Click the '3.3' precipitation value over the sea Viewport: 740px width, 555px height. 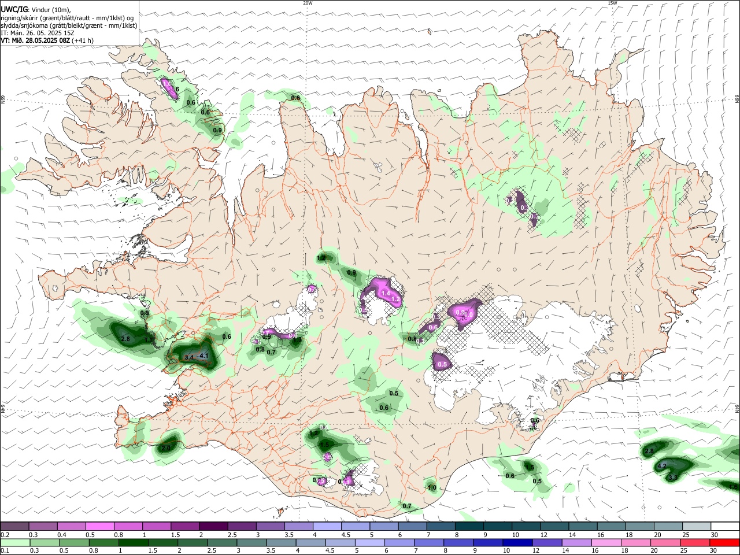[673, 478]
